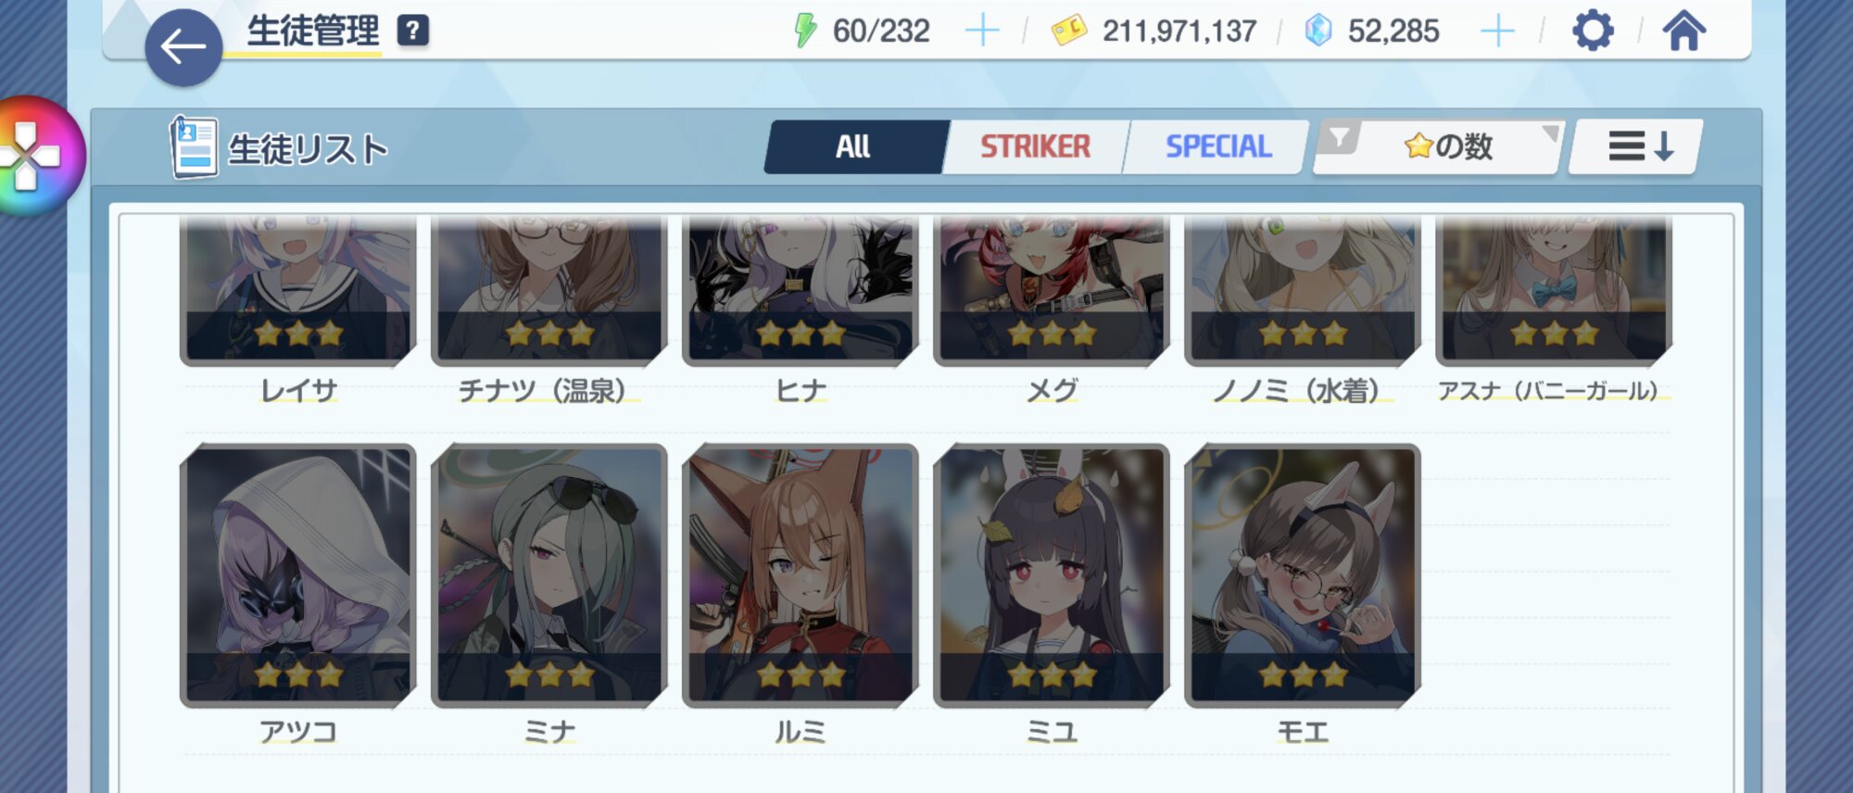Open the ルミ student card
Viewport: 1853px width, 793px height.
coord(800,575)
